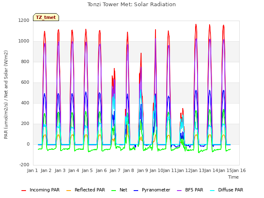This screenshot has width=264, height=198.
Task: Click the BF5 PAR legend label
Action: 194,190
